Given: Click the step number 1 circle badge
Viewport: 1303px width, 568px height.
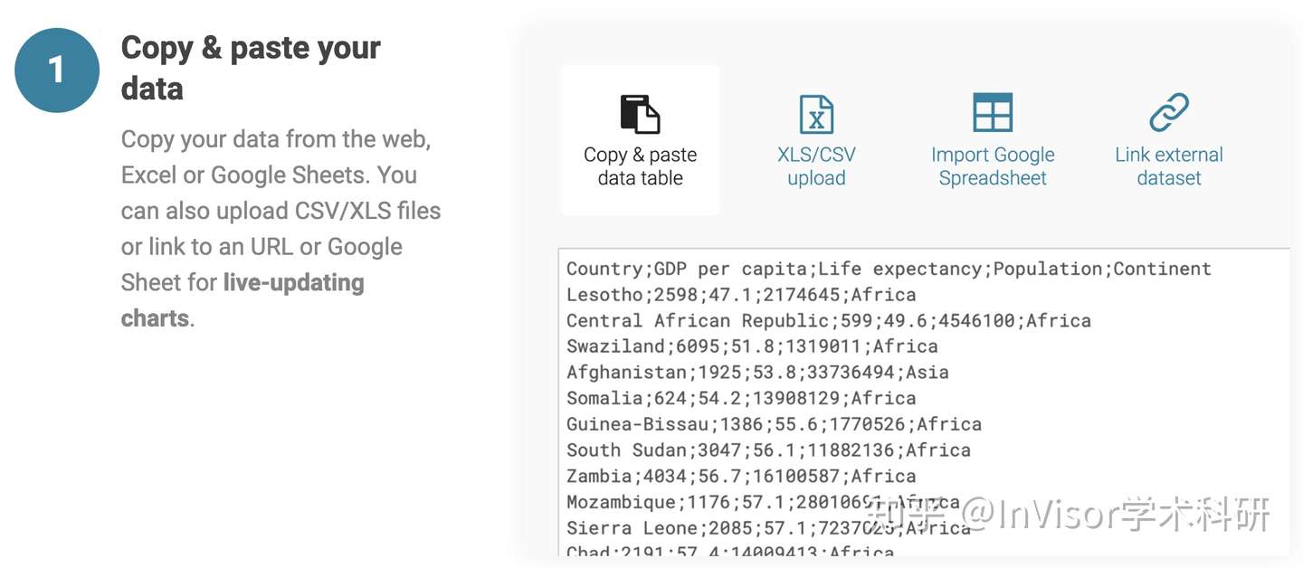Looking at the screenshot, I should pos(56,70).
